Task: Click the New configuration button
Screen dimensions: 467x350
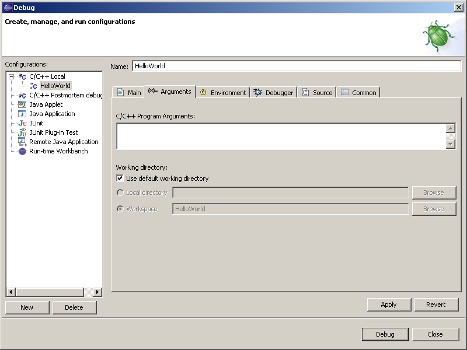Action: pyautogui.click(x=27, y=307)
